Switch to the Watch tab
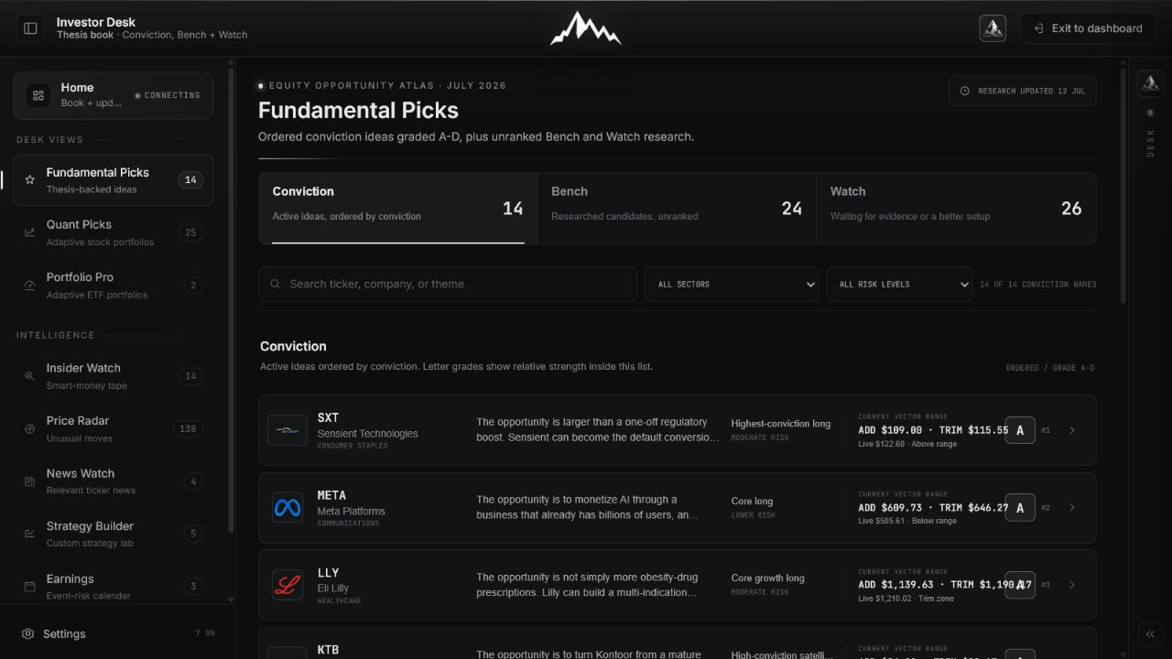 956,208
